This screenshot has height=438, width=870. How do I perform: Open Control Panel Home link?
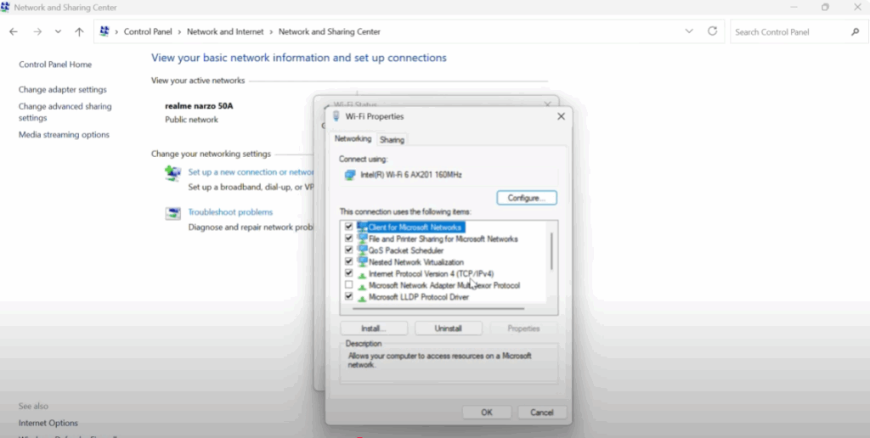tap(55, 65)
